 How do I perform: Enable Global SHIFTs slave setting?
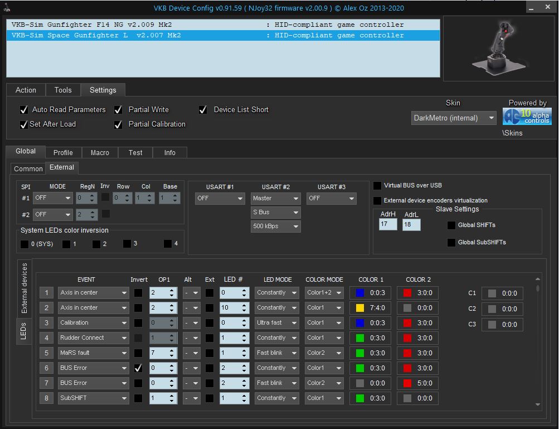click(x=451, y=225)
